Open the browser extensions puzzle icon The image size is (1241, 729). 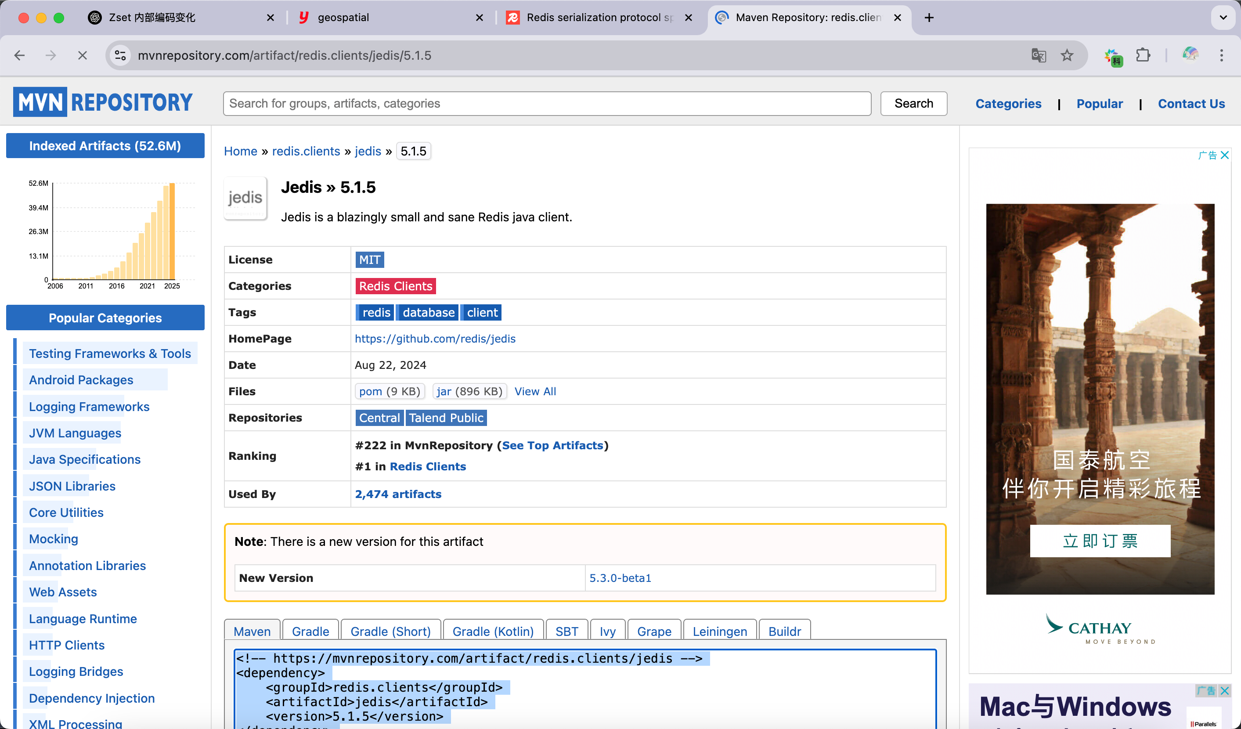pyautogui.click(x=1144, y=55)
